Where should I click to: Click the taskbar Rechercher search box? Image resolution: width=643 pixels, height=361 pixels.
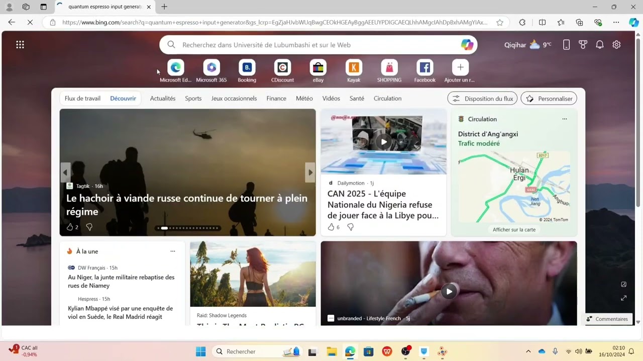(256, 351)
